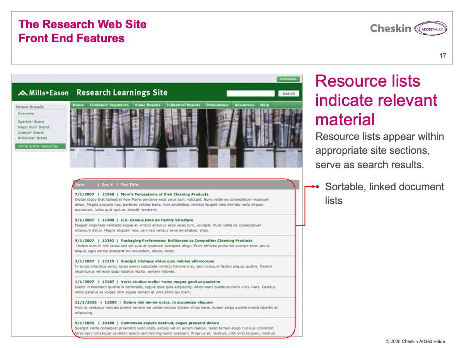Open the Home navigation tab

click(x=78, y=105)
